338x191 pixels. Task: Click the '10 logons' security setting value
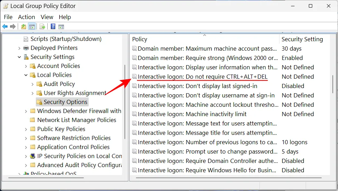coord(295,142)
